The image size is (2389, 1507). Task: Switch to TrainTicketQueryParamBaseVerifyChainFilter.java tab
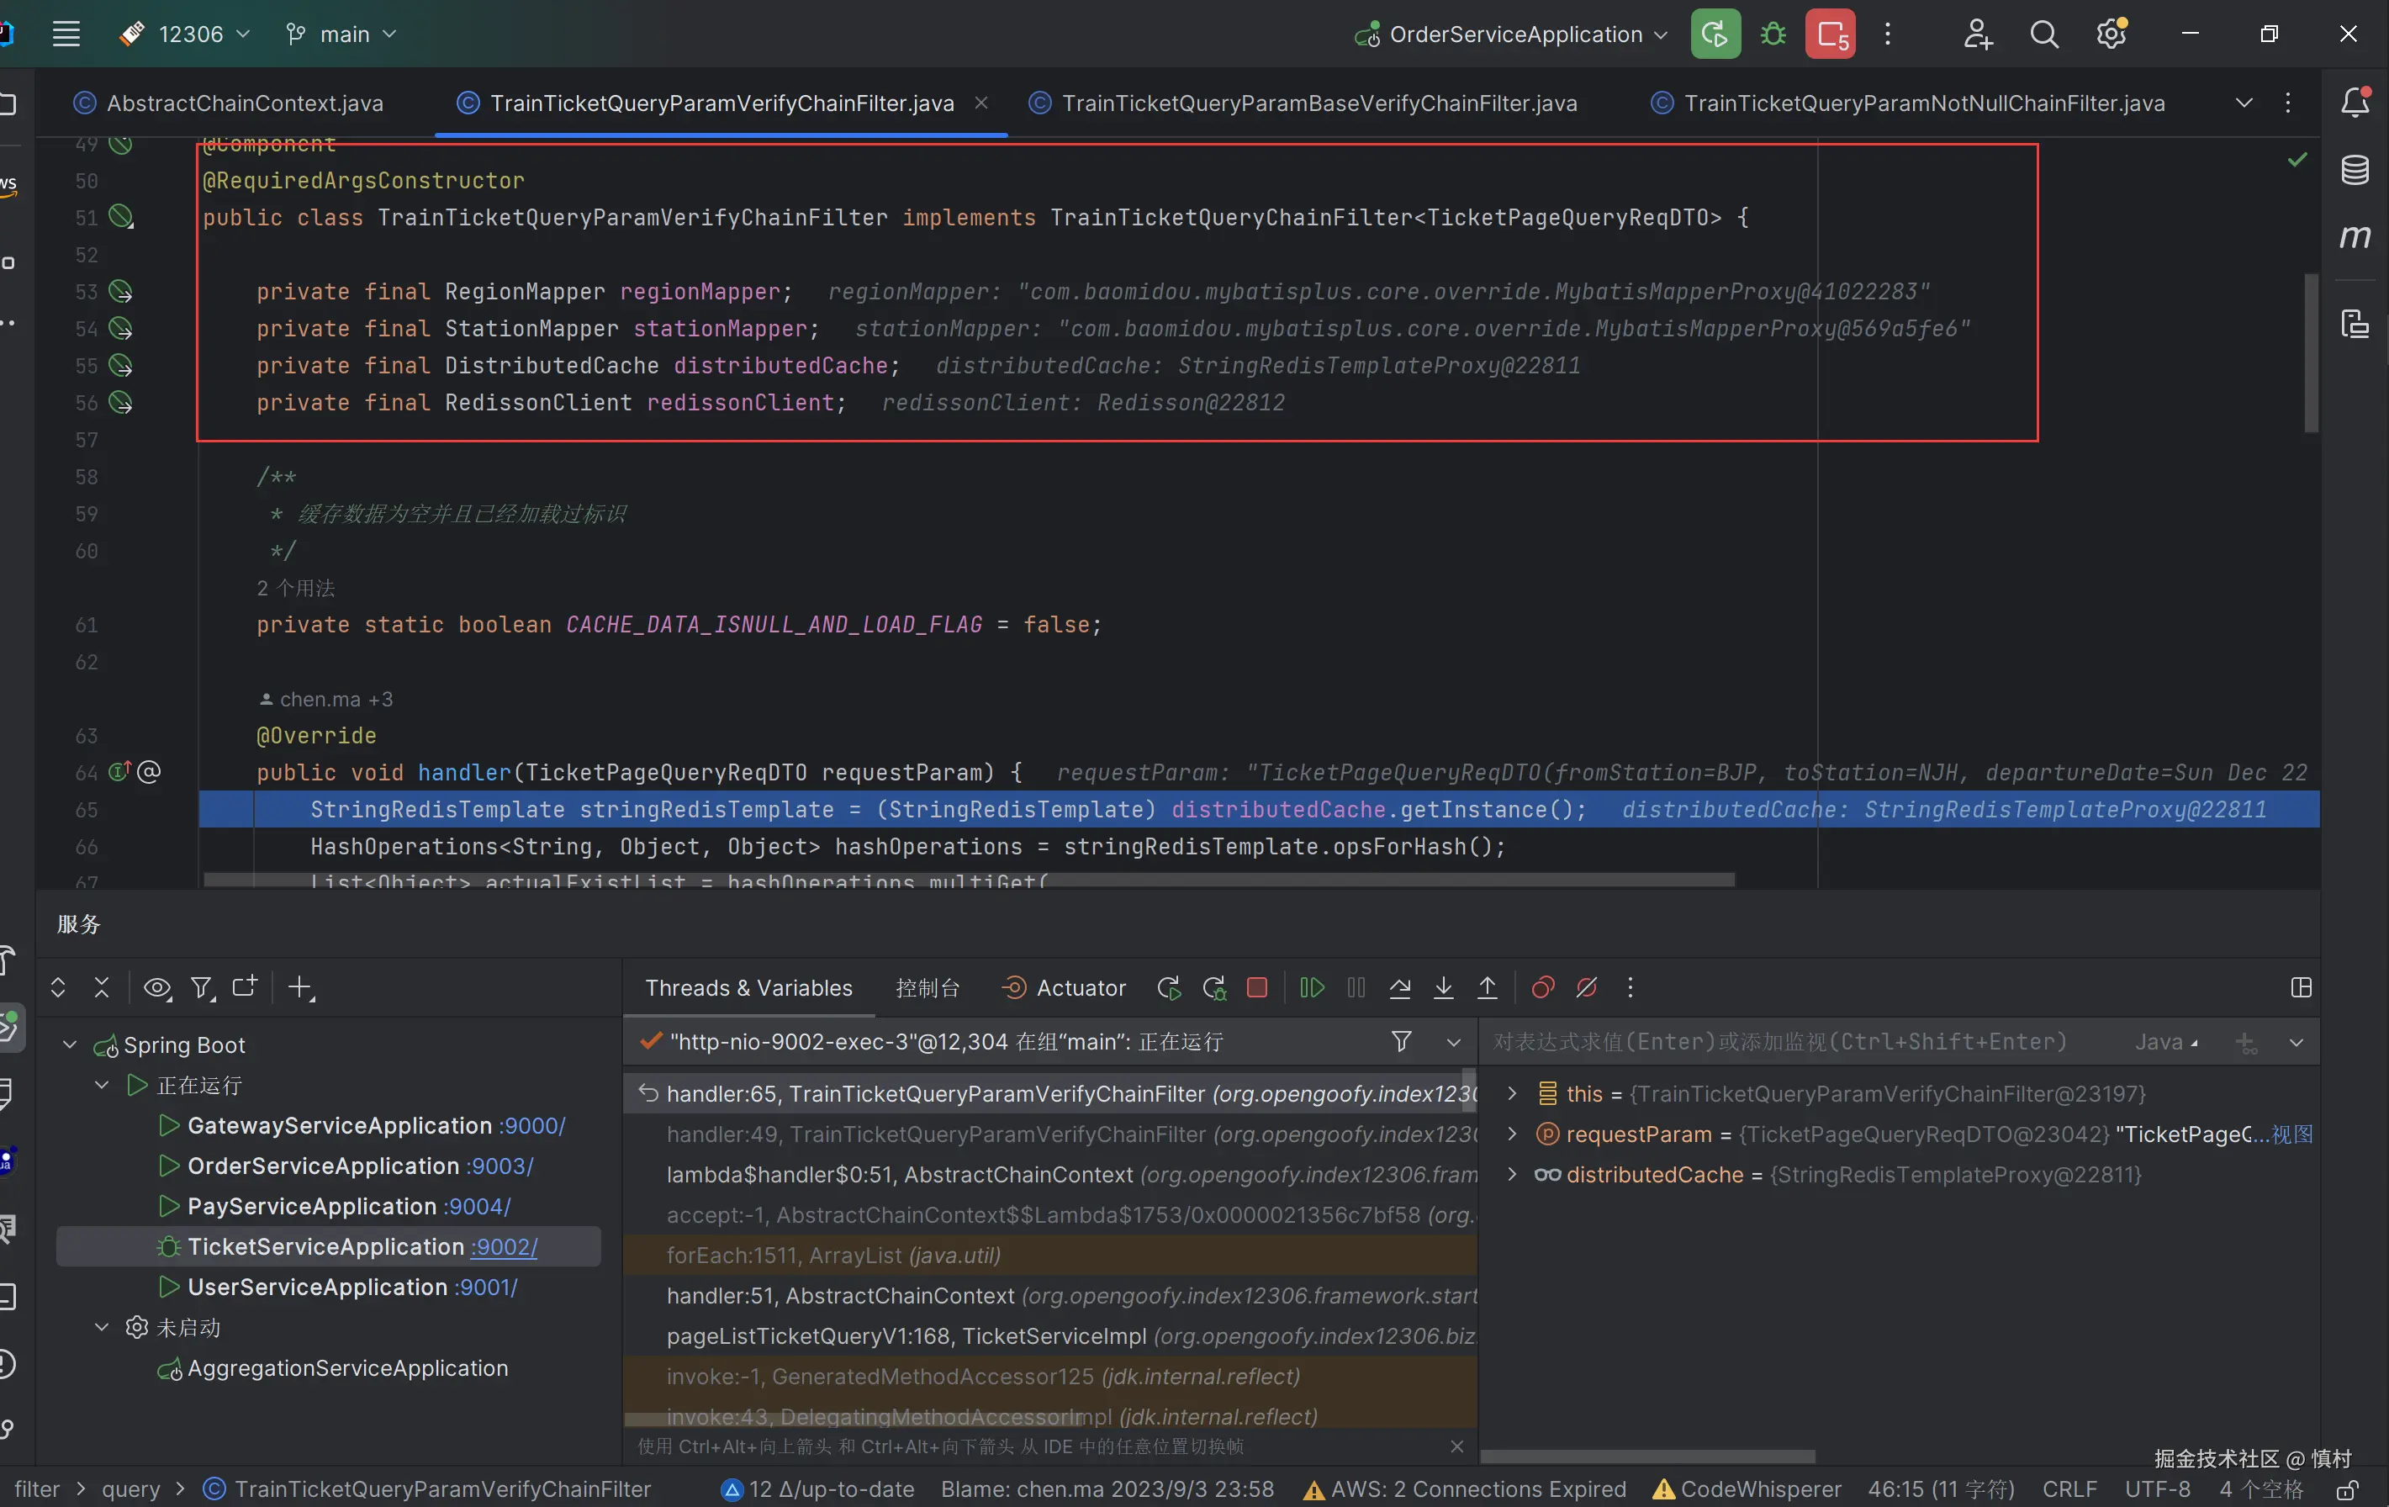tap(1319, 103)
